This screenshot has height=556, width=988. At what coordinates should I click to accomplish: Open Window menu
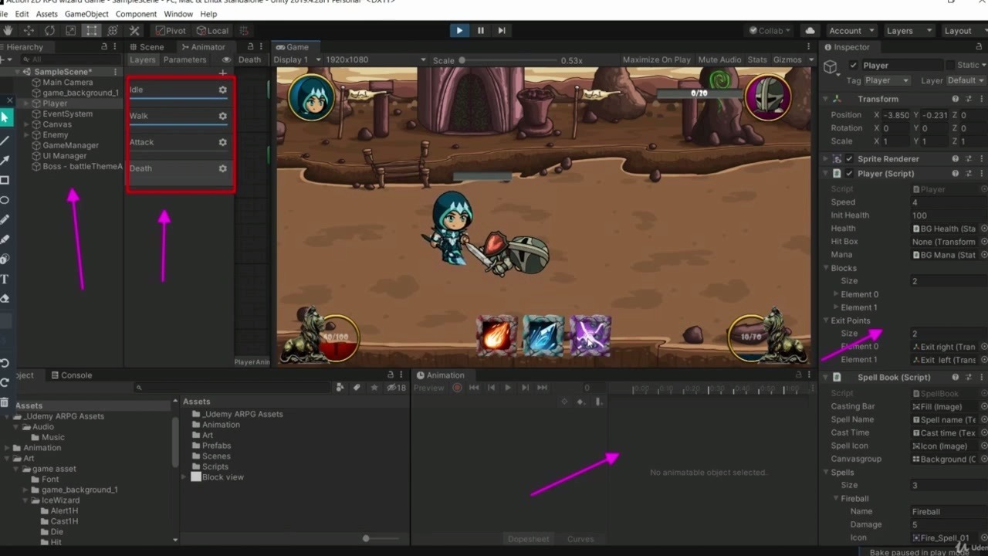tap(178, 14)
